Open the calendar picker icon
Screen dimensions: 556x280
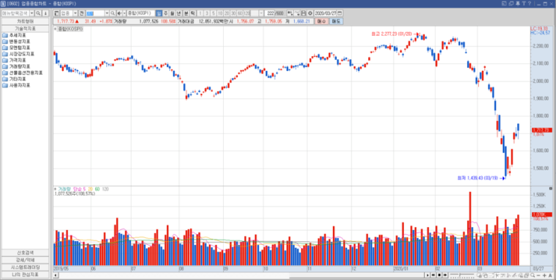click(x=340, y=13)
